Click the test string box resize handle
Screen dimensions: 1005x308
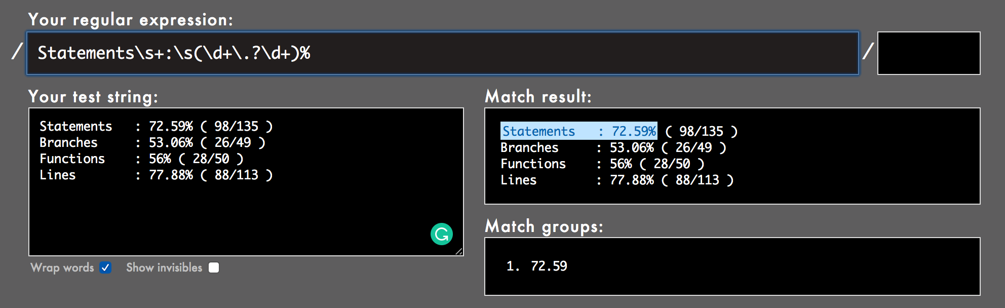[459, 251]
